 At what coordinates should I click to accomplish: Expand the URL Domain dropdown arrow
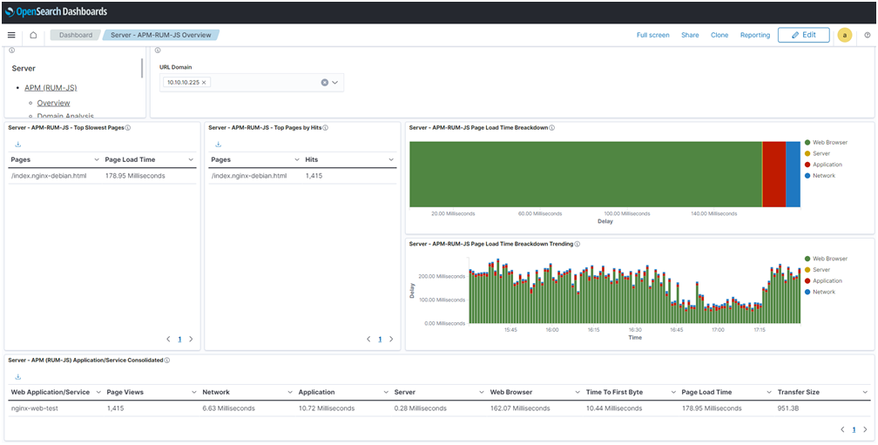[335, 82]
